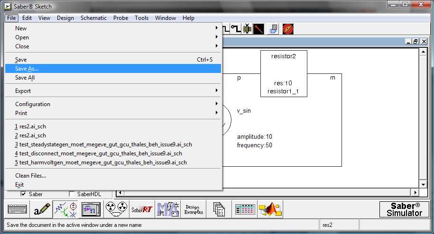
Task: Open the Probe menu
Action: pos(120,18)
